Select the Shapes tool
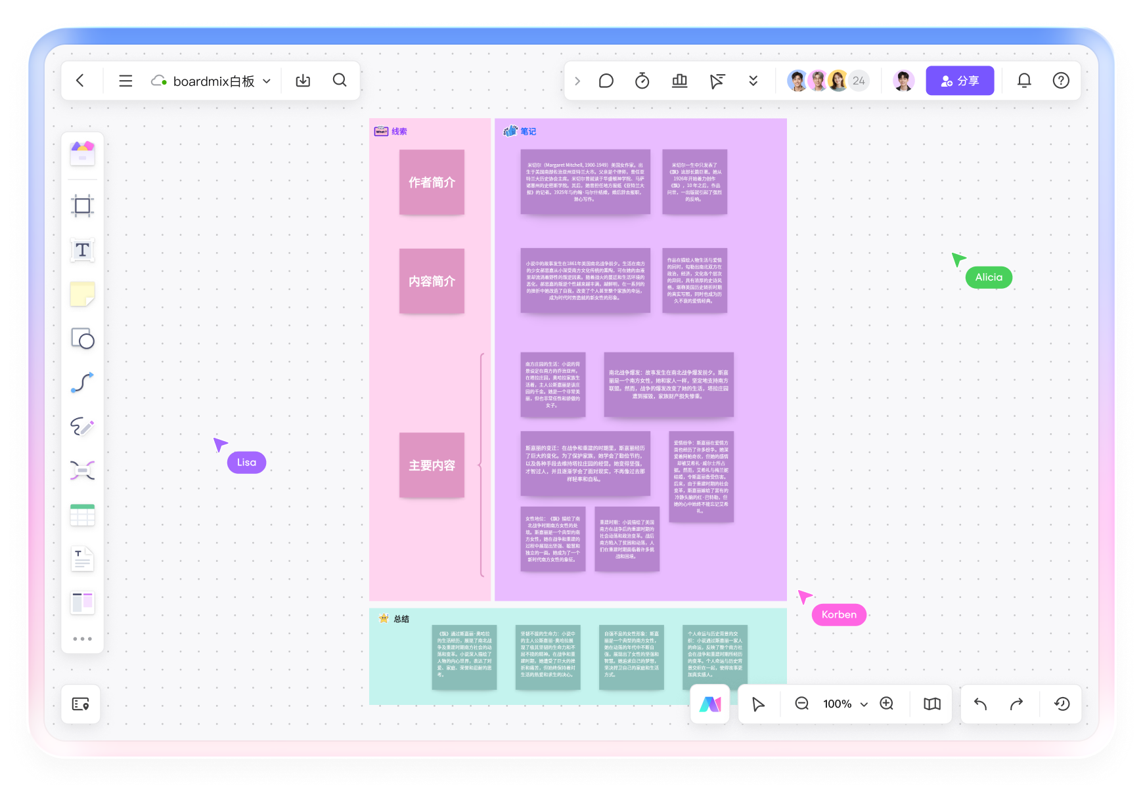Viewport: 1143px width, 785px height. coord(82,339)
